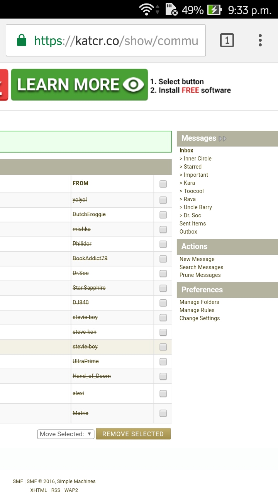Open Sent Items in the Messages menu
The width and height of the screenshot is (278, 495).
pyautogui.click(x=193, y=224)
